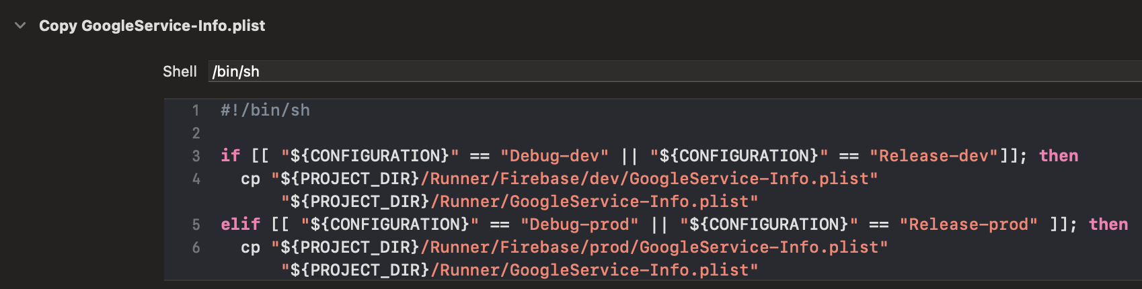Collapse the Copy GoogleService-Info.plist build phase
The height and width of the screenshot is (289, 1142).
click(20, 26)
